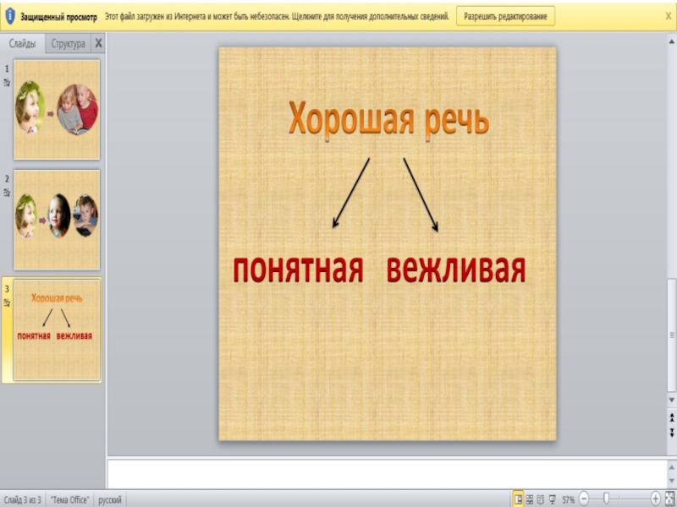Switch to the Структура tab

68,44
